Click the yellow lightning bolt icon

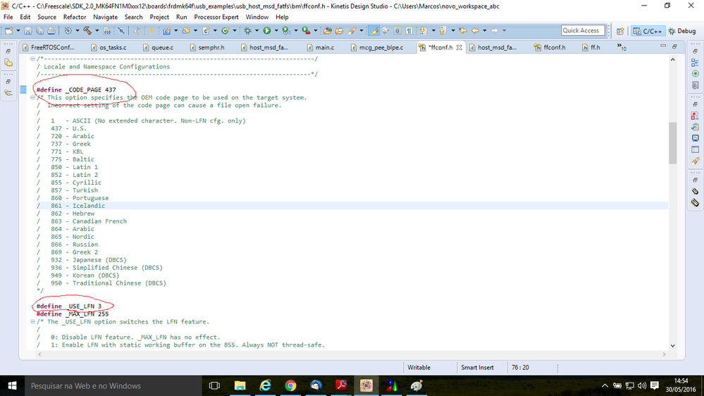pos(152,30)
